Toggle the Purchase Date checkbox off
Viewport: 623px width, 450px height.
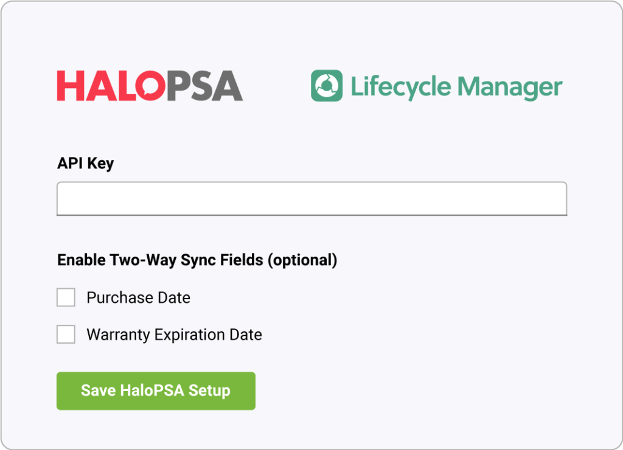(x=66, y=297)
